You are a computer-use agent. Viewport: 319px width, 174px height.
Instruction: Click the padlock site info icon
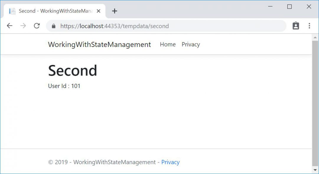(53, 26)
